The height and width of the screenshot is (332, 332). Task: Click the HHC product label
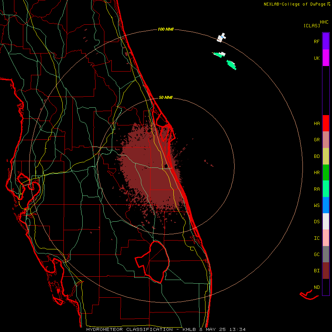(x=324, y=22)
